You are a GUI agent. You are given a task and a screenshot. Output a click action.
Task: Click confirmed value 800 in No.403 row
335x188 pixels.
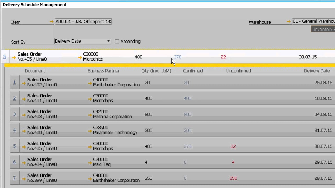[187, 114]
